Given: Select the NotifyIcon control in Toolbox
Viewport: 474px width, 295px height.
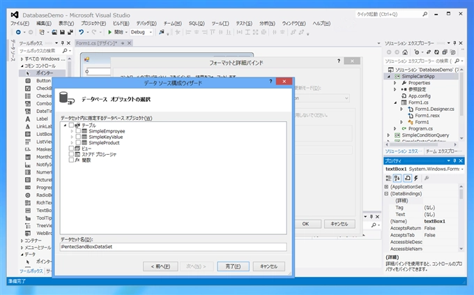Looking at the screenshot, I should [38, 165].
